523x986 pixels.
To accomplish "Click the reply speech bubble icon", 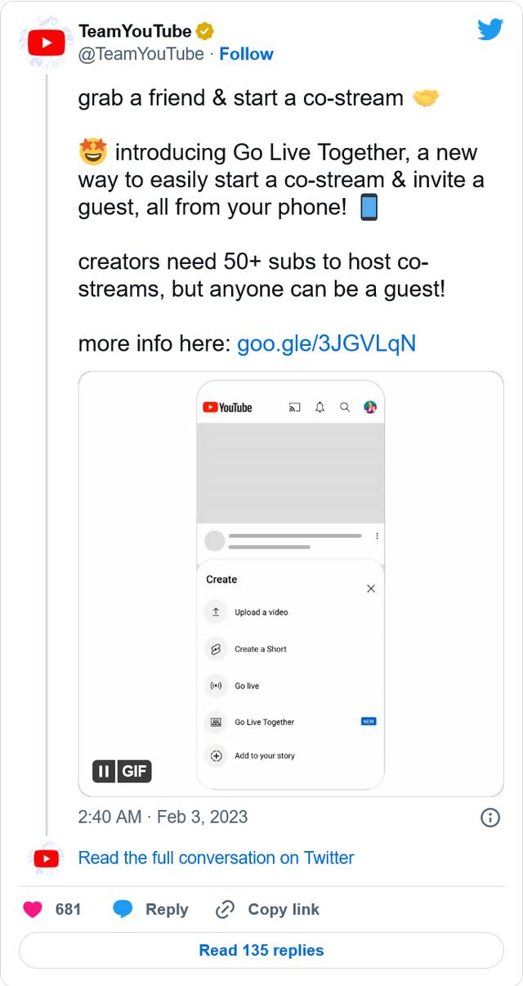I will 123,909.
